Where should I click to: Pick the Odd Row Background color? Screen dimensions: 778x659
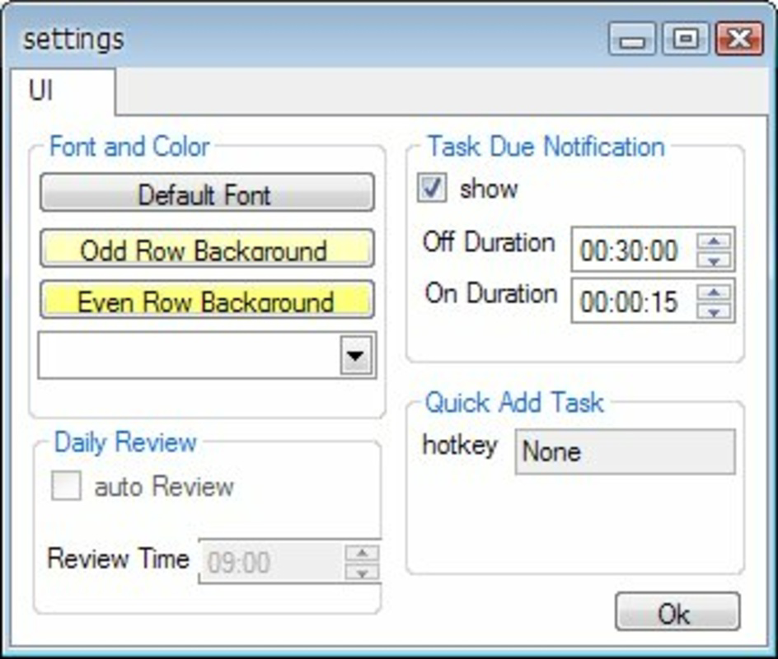click(207, 248)
